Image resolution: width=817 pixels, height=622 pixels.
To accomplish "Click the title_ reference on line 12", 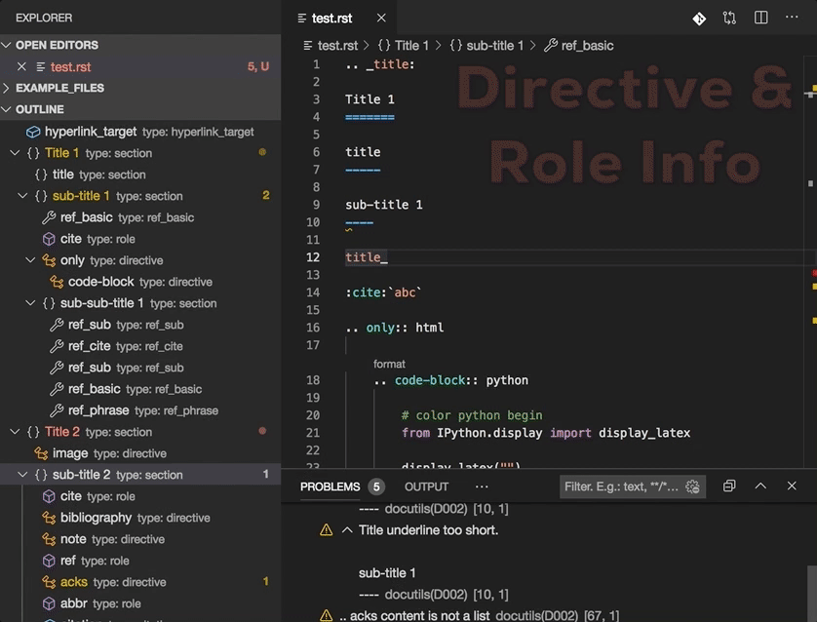I will 367,257.
